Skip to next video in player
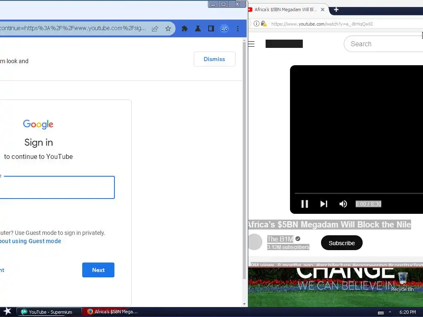The image size is (423, 317). [324, 204]
